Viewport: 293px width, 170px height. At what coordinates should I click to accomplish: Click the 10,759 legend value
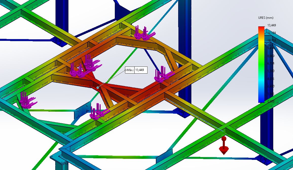pyautogui.click(x=271, y=41)
